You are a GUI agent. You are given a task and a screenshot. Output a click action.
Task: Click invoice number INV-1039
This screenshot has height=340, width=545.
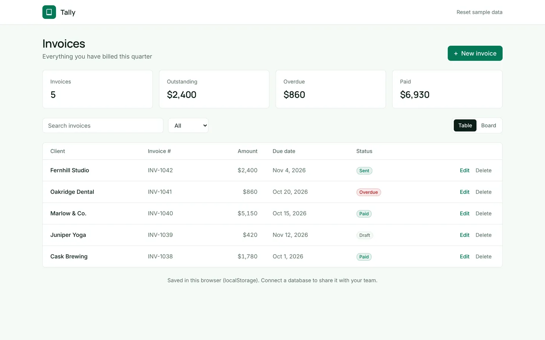tap(160, 235)
